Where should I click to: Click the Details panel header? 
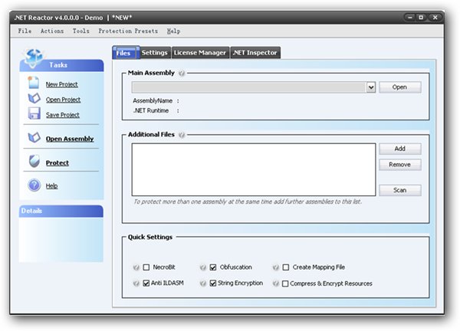click(x=61, y=211)
